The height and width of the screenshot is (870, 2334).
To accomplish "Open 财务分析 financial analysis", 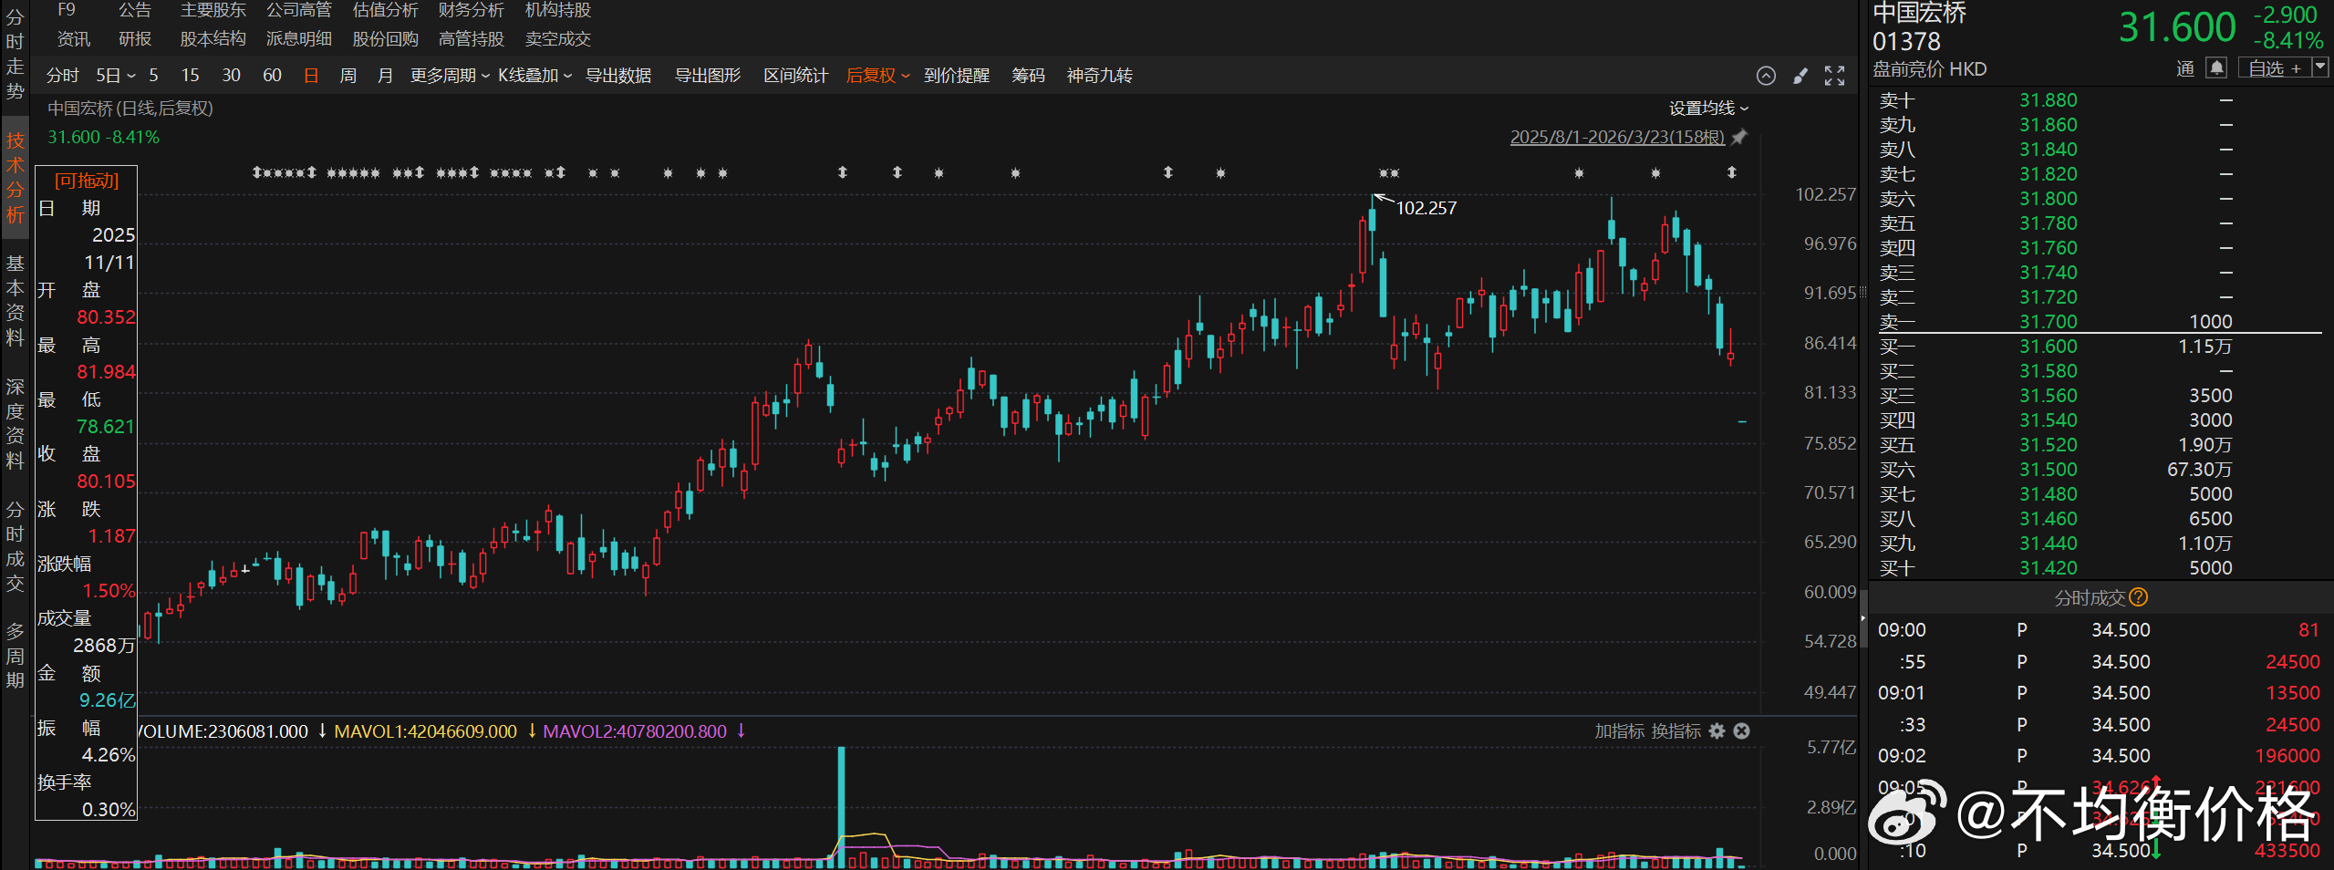I will click(472, 10).
